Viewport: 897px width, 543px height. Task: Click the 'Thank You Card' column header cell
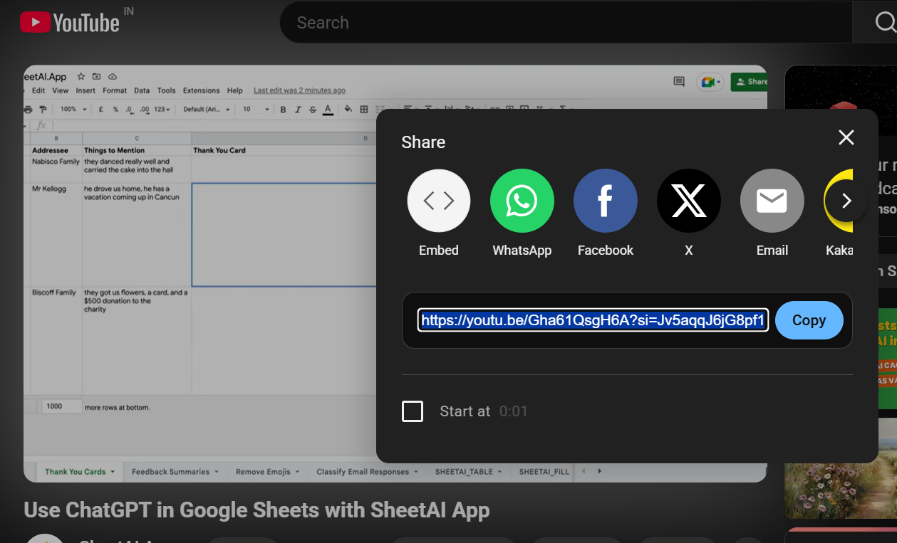[x=284, y=151]
